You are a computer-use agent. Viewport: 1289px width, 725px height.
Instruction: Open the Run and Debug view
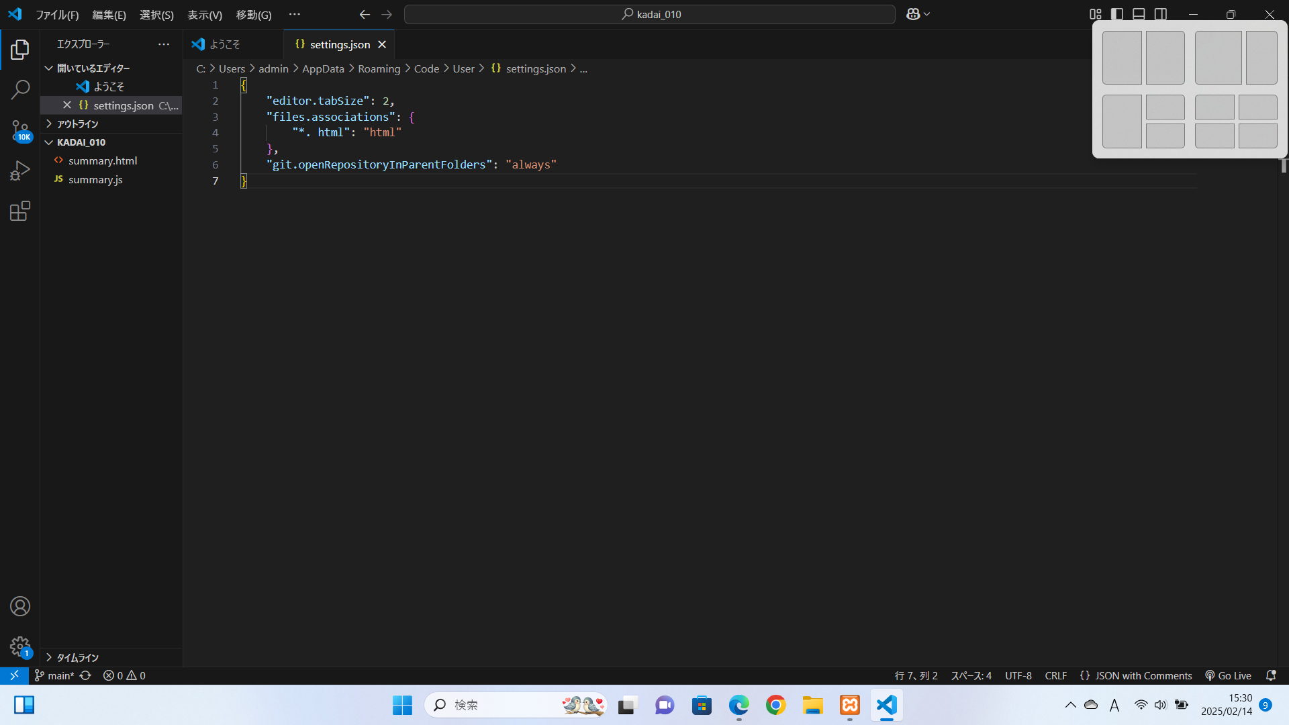click(20, 171)
